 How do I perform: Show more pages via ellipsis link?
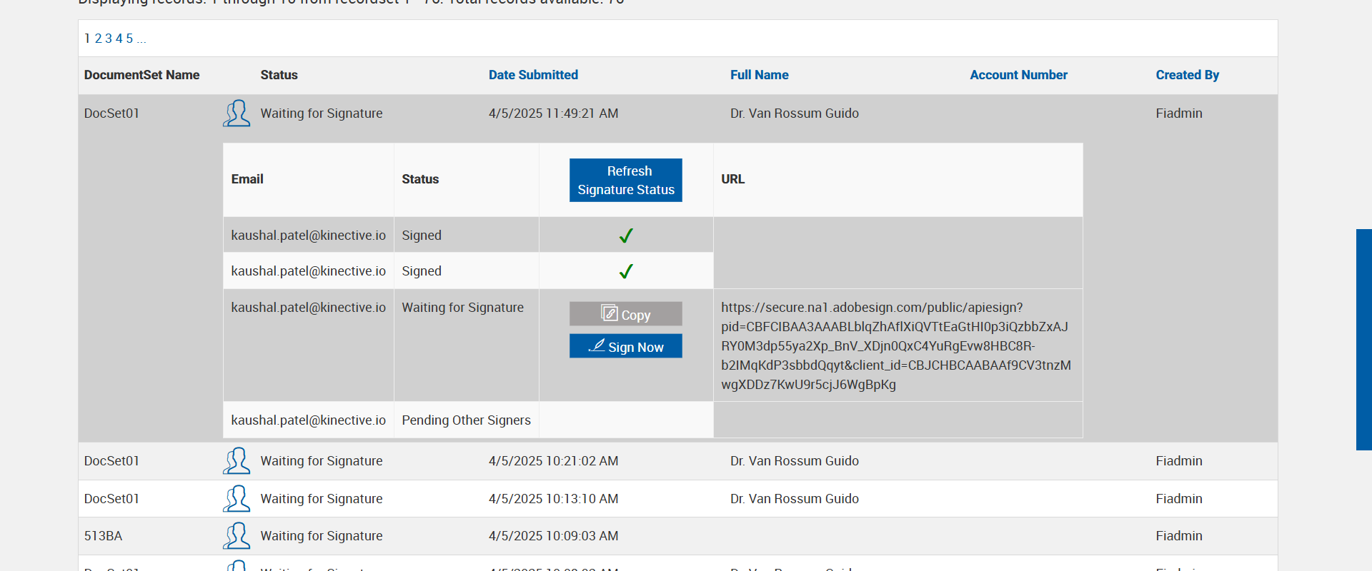(141, 39)
